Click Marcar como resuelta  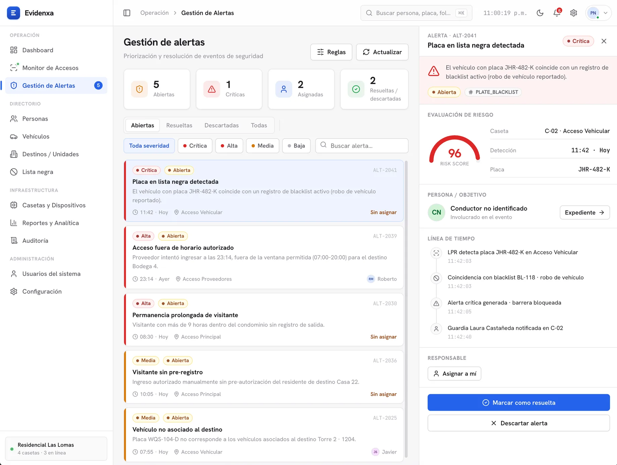click(x=518, y=402)
